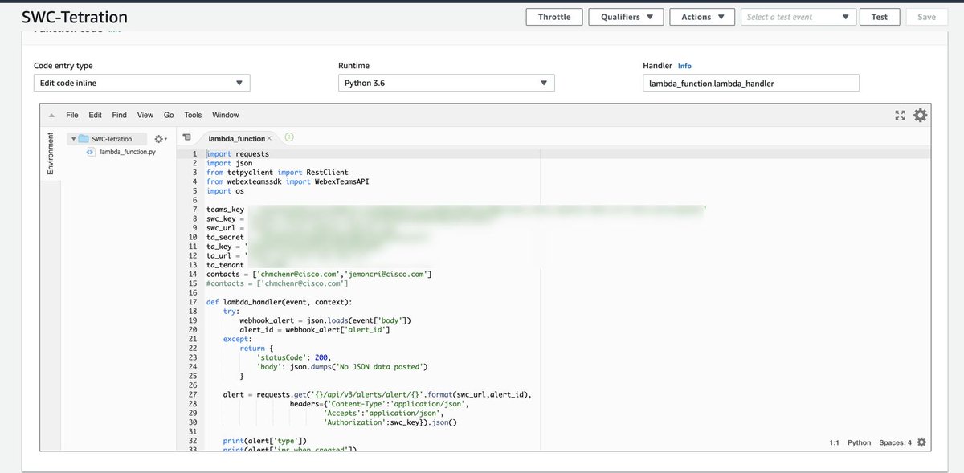
Task: Open Select a test event dropdown
Action: (799, 17)
